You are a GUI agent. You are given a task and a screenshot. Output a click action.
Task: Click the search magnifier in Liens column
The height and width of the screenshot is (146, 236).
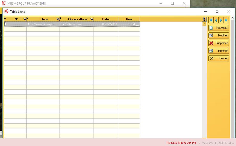58,19
